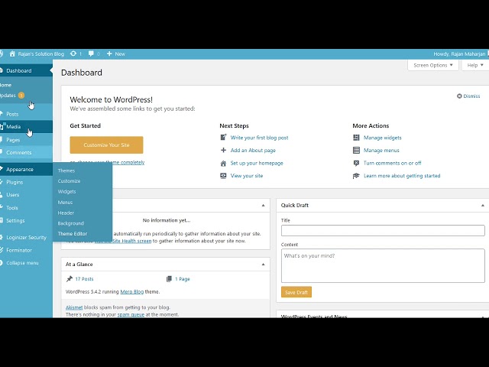Choose Customize from the Appearance flyout
489x367 pixels.
[69, 181]
